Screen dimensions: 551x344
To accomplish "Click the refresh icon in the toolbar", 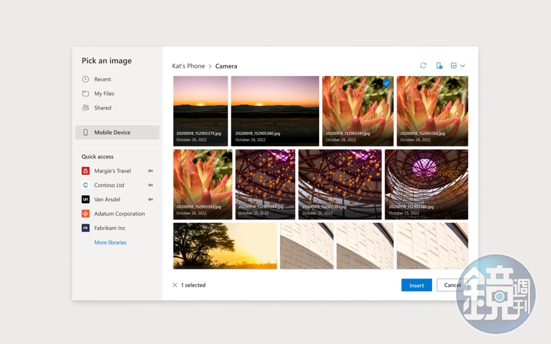I will pyautogui.click(x=423, y=65).
